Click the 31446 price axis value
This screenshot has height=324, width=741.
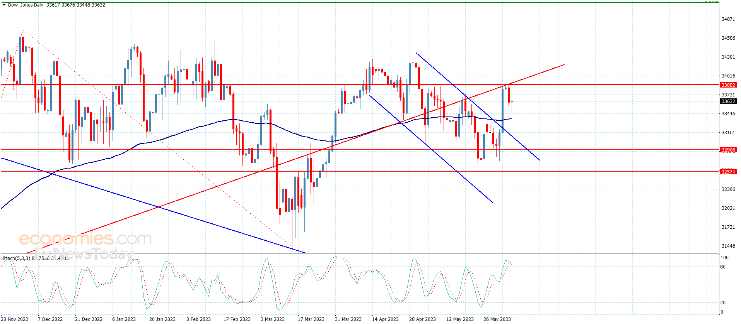(x=728, y=246)
